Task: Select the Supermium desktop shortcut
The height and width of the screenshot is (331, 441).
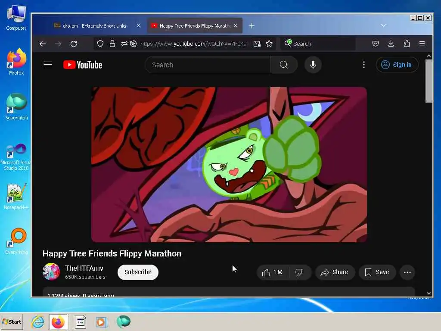Action: click(16, 106)
